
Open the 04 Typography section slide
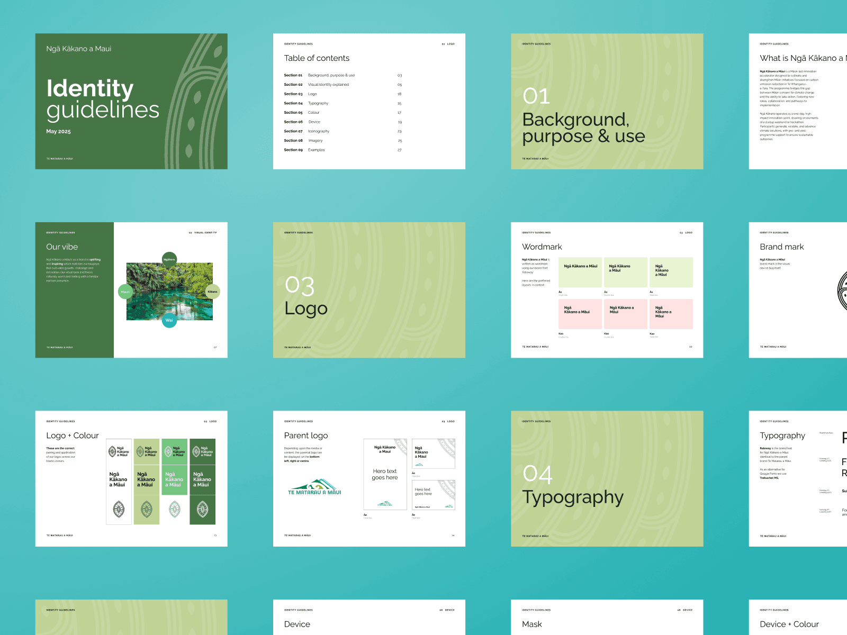607,478
